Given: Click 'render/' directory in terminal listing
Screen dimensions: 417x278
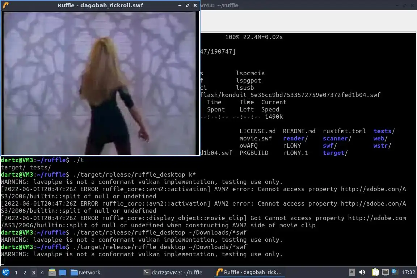Looking at the screenshot, I should [295, 138].
